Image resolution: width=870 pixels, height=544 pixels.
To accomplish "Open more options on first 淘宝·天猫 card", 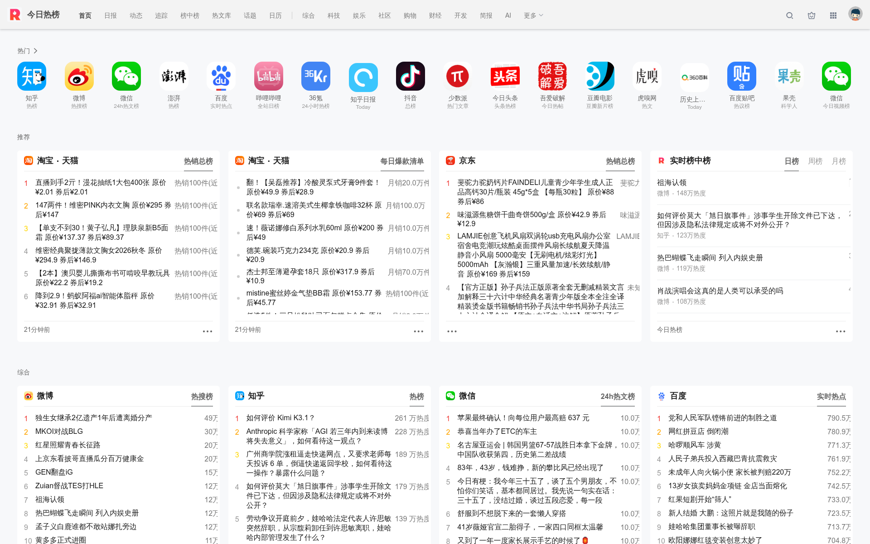I will [x=208, y=331].
